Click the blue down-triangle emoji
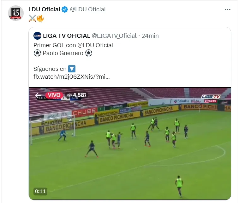This screenshot has width=244, height=203. [x=72, y=69]
